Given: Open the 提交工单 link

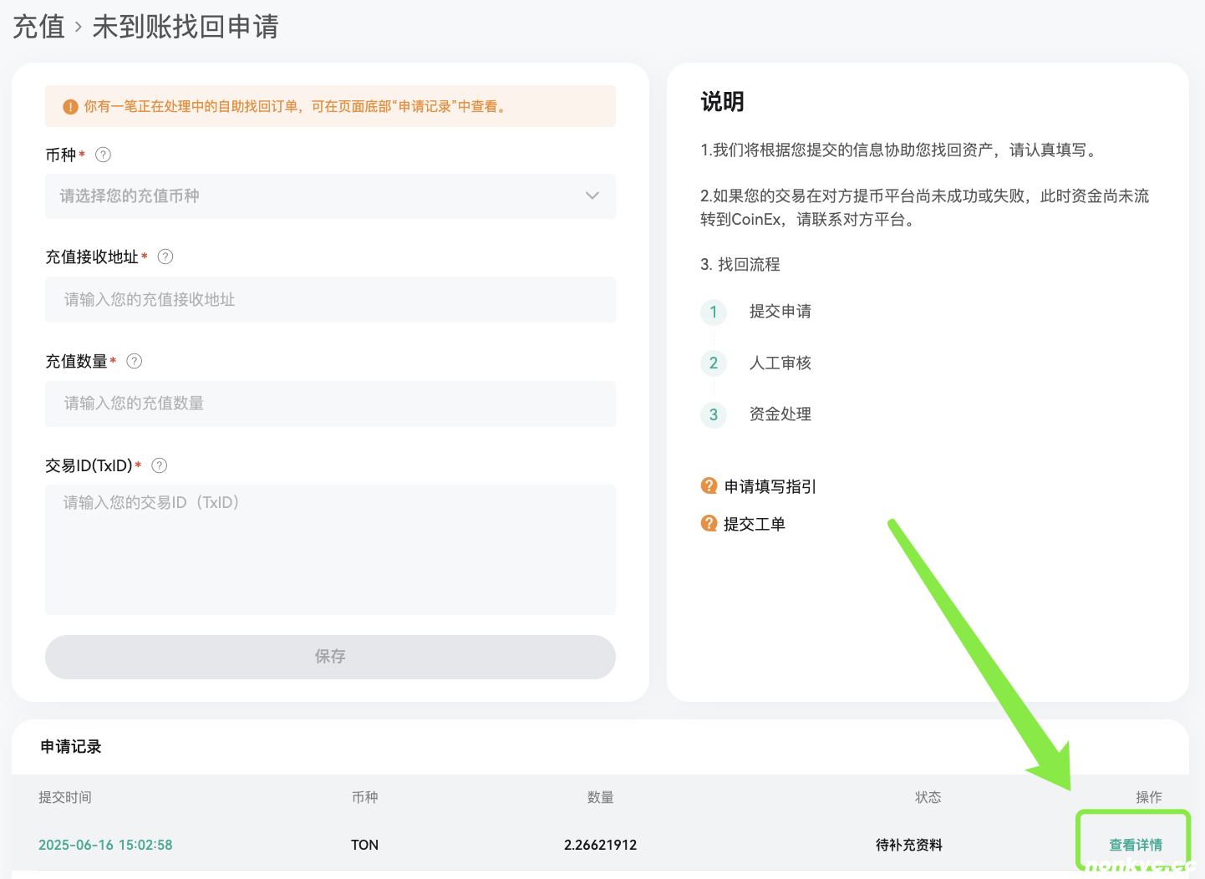Looking at the screenshot, I should pos(755,524).
